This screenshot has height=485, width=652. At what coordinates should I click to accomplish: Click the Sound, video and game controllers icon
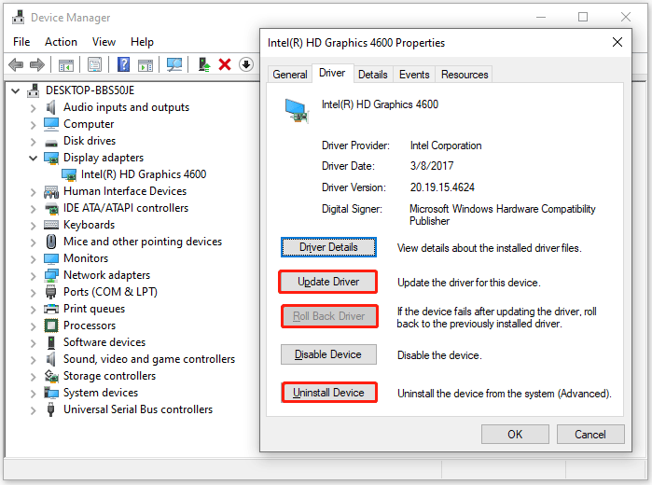(x=50, y=359)
